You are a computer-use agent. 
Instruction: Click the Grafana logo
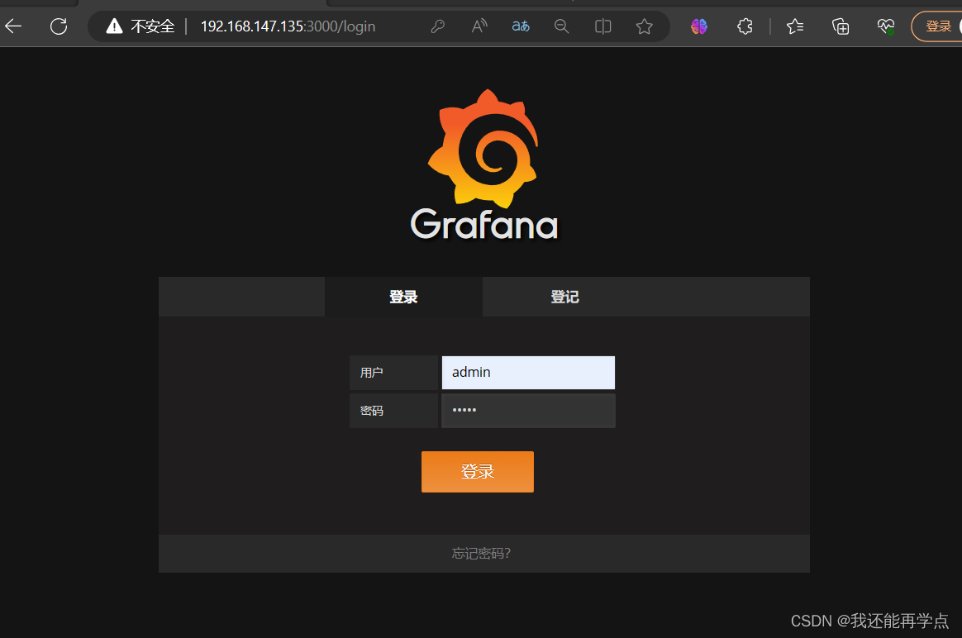[x=484, y=164]
